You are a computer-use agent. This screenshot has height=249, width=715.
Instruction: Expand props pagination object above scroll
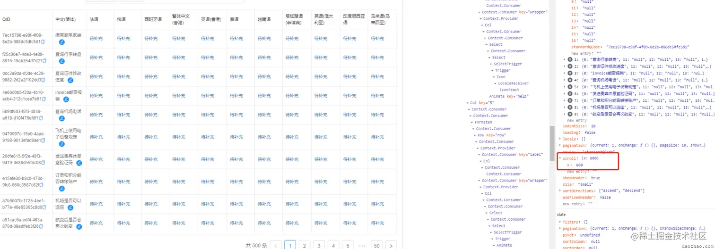(560, 146)
